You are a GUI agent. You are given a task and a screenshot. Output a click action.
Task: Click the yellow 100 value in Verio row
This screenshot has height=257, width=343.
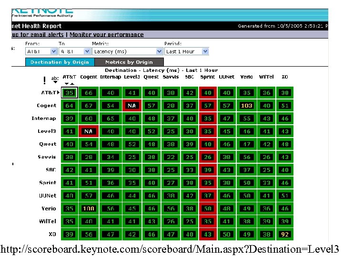[89, 208]
